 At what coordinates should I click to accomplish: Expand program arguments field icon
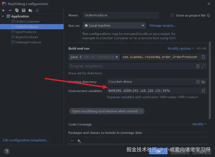[x=203, y=66]
